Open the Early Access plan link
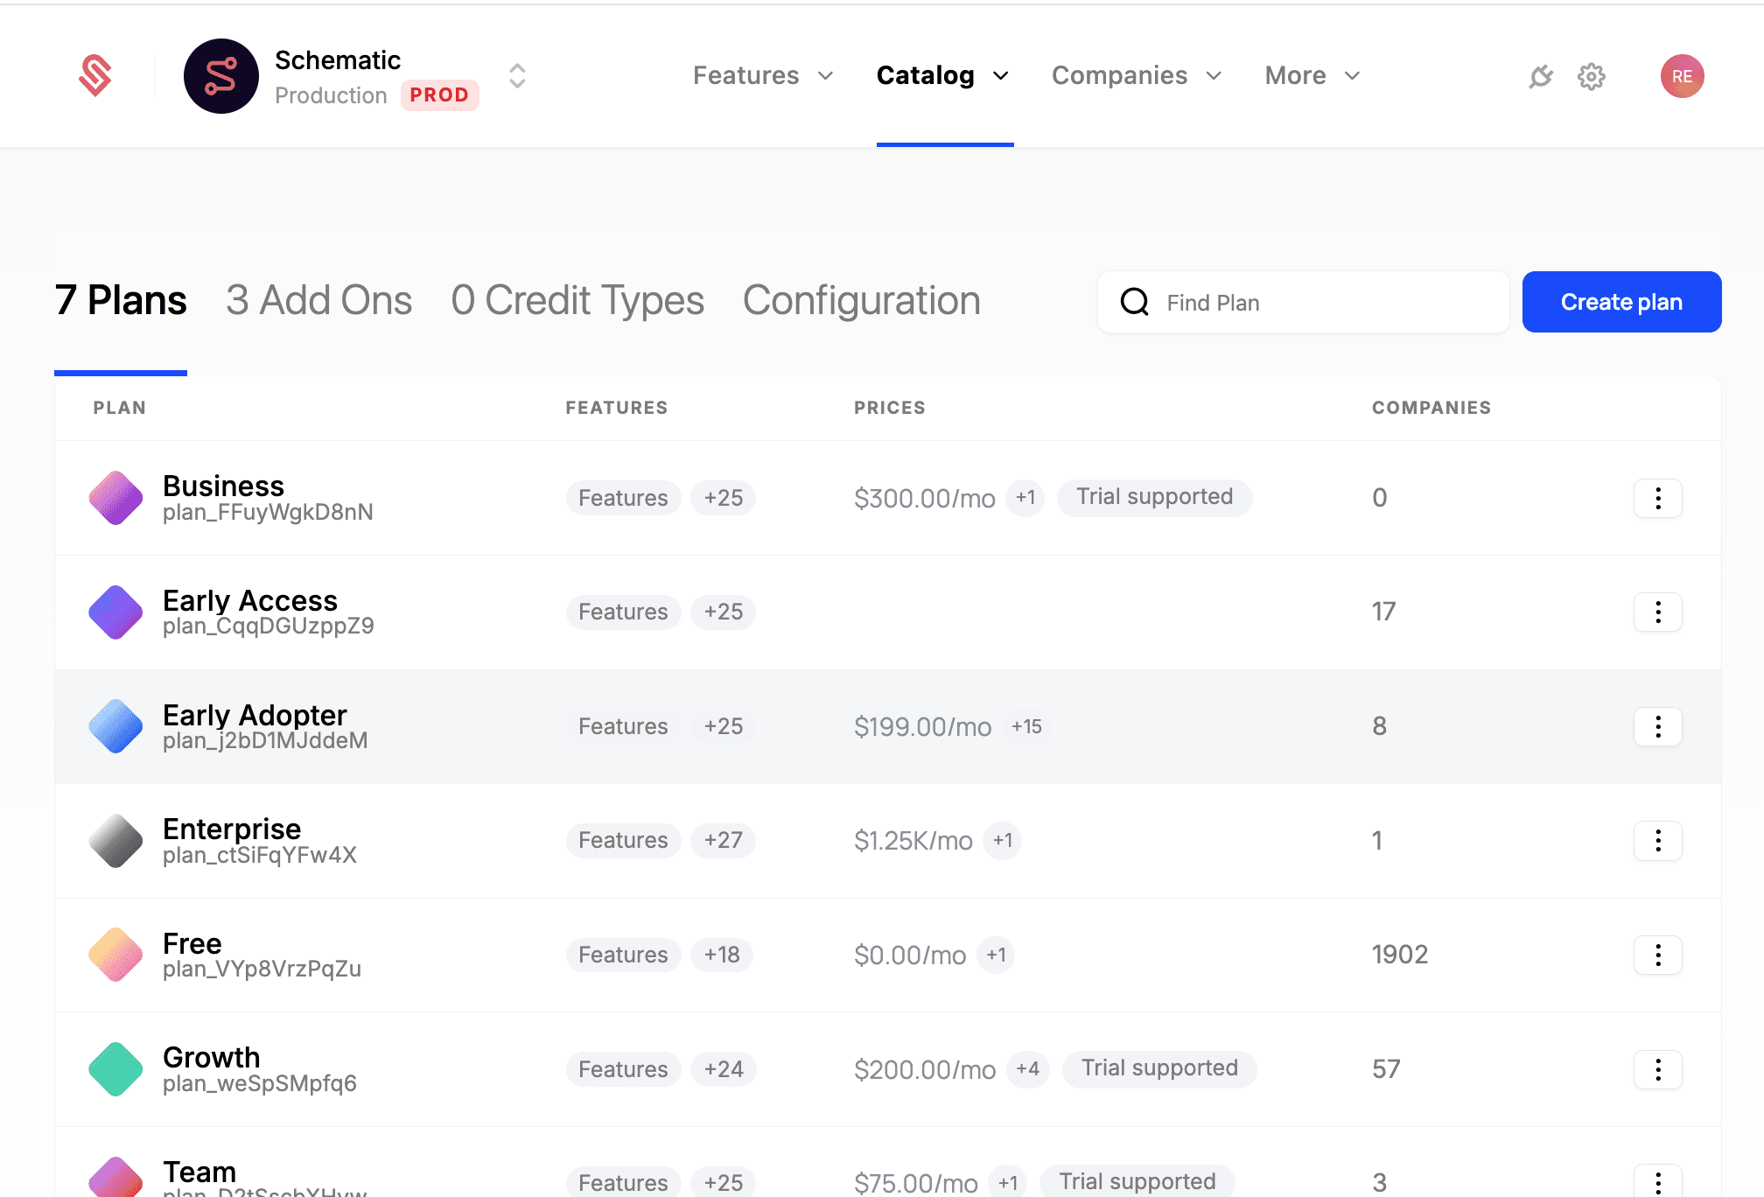 coord(250,601)
